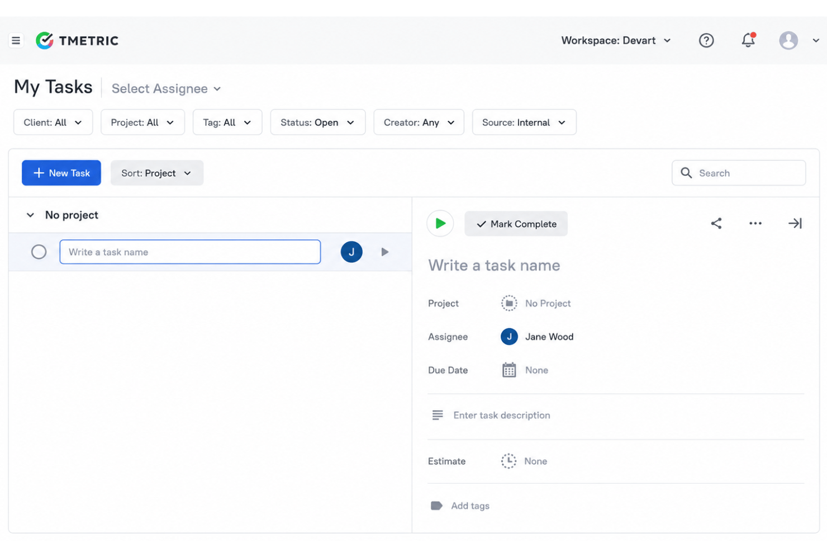Switch workspace via Workspace: Devart dropdown
Screen dimensions: 827x552
(x=616, y=40)
